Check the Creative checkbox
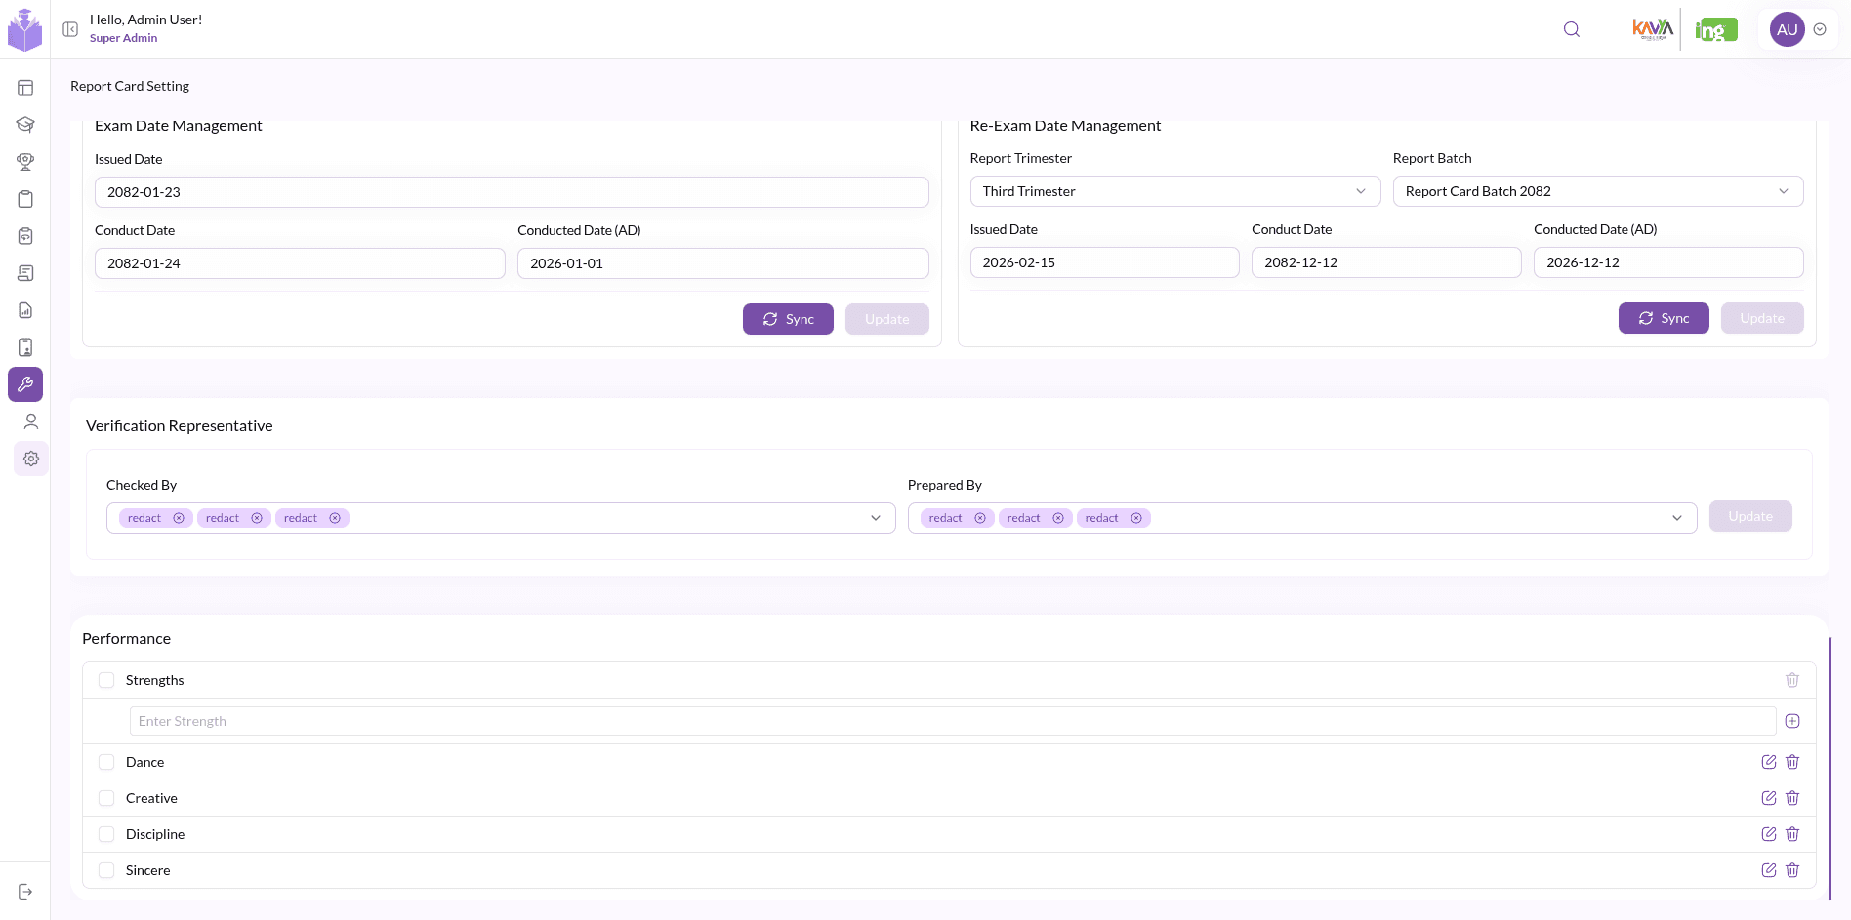This screenshot has height=920, width=1851. point(106,798)
